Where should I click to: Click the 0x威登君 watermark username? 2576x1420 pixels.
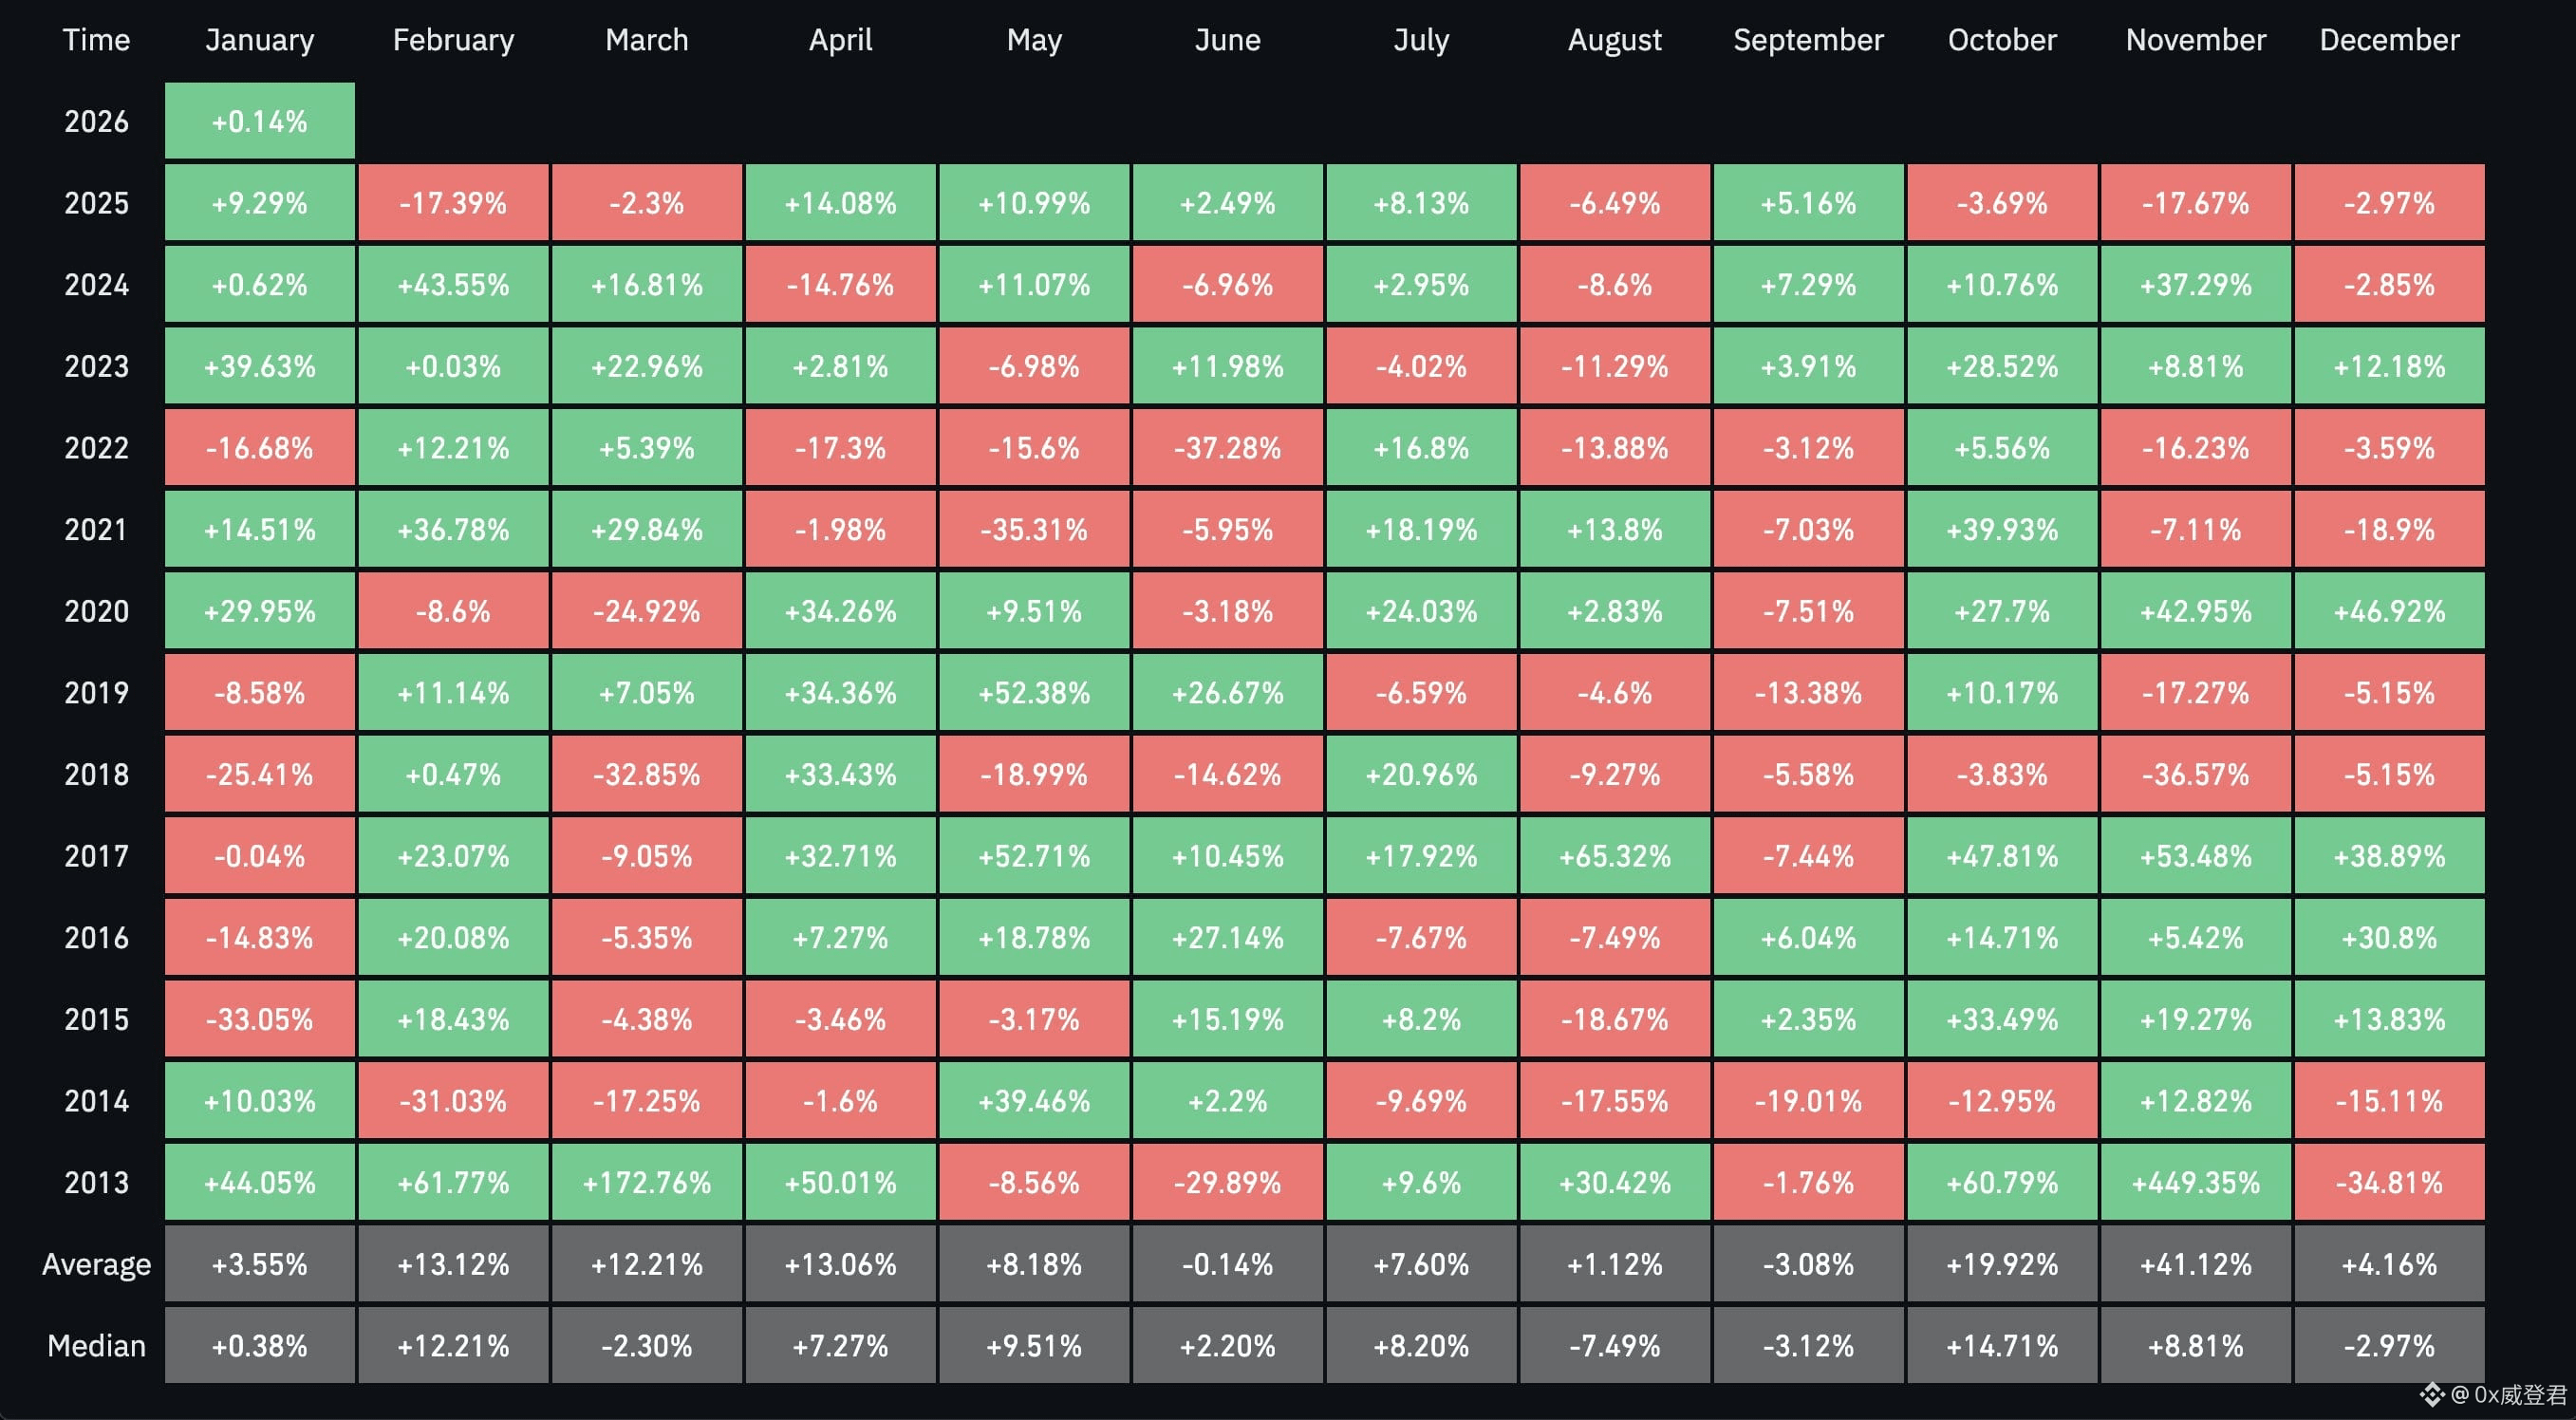coord(2519,1394)
